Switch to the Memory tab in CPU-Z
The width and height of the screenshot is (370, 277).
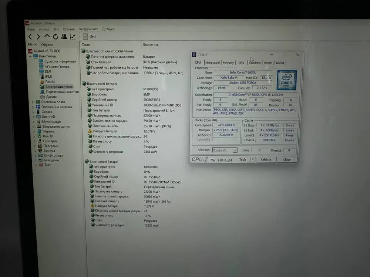tap(228, 63)
